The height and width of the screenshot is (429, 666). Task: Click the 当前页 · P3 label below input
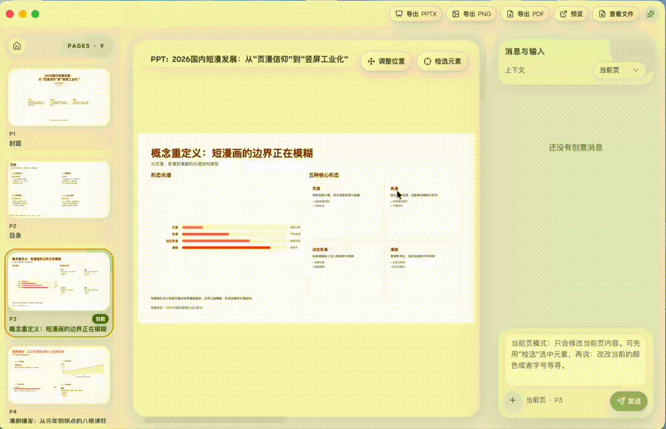coord(544,400)
